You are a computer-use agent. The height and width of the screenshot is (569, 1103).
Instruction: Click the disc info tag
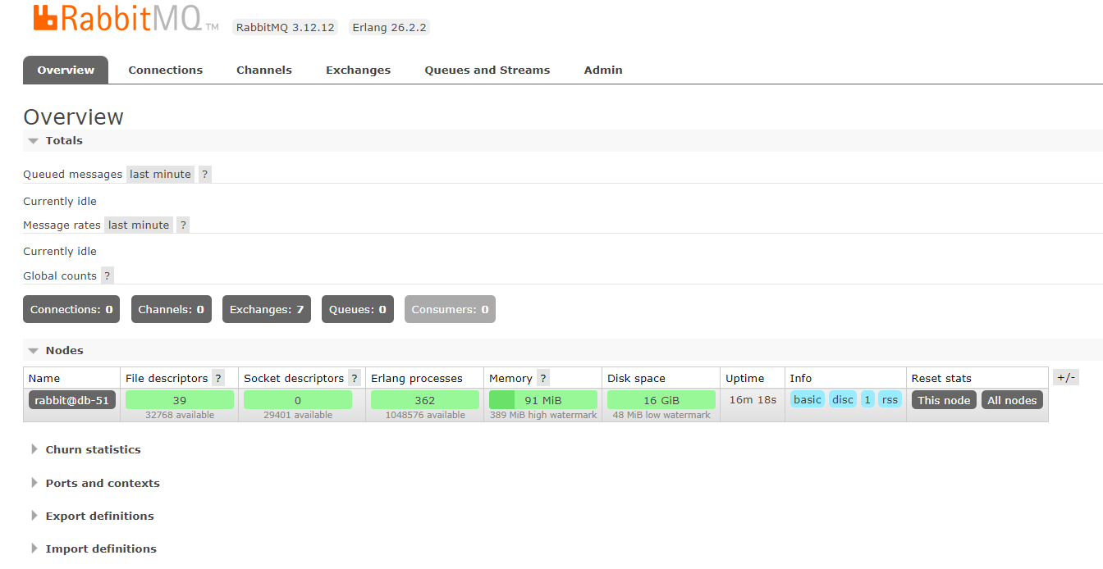843,399
